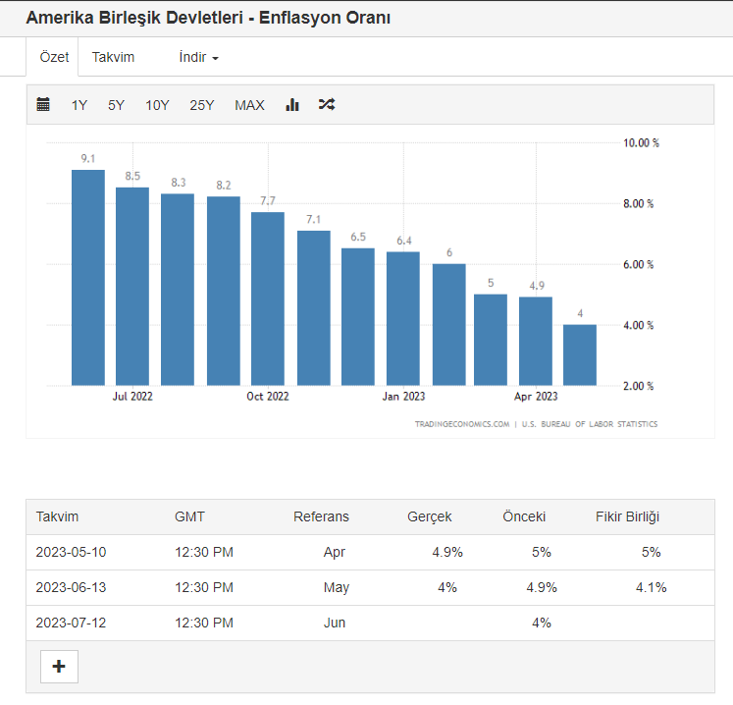Open the tradingeconomics.com source link
The height and width of the screenshot is (705, 733).
tap(462, 424)
